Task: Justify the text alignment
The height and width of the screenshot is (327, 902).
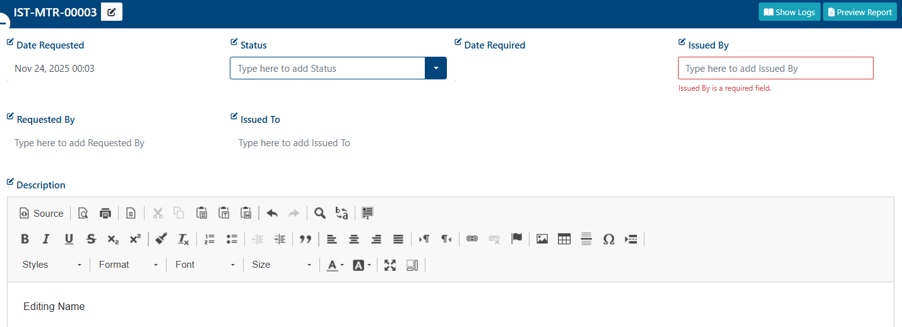Action: click(x=398, y=239)
